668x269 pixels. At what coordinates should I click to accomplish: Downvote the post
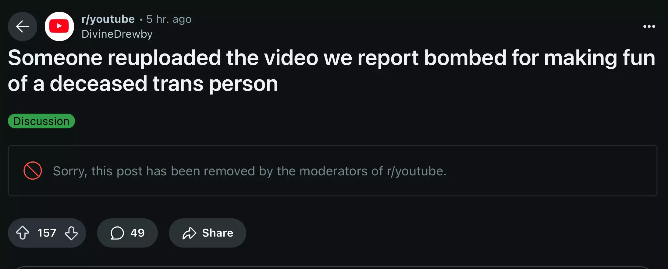tap(71, 233)
